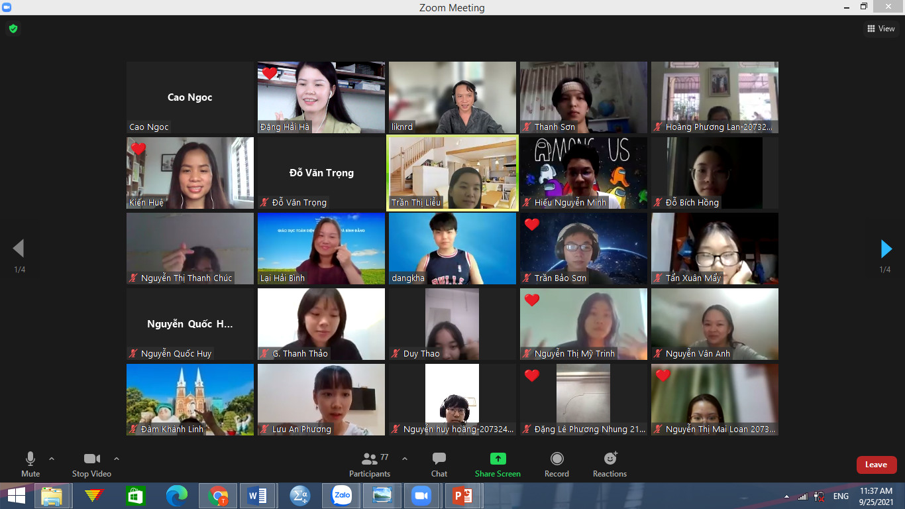Leave the meeting
The height and width of the screenshot is (509, 905).
pos(876,465)
